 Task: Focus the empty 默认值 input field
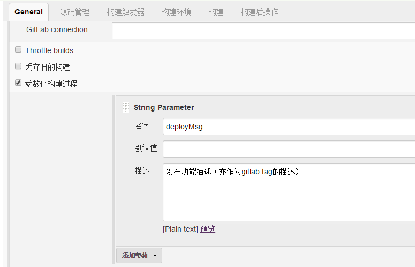pos(289,149)
